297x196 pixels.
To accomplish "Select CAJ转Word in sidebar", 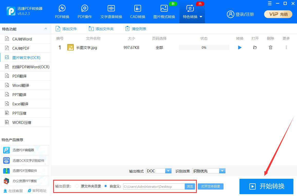I will pyautogui.click(x=25, y=39).
